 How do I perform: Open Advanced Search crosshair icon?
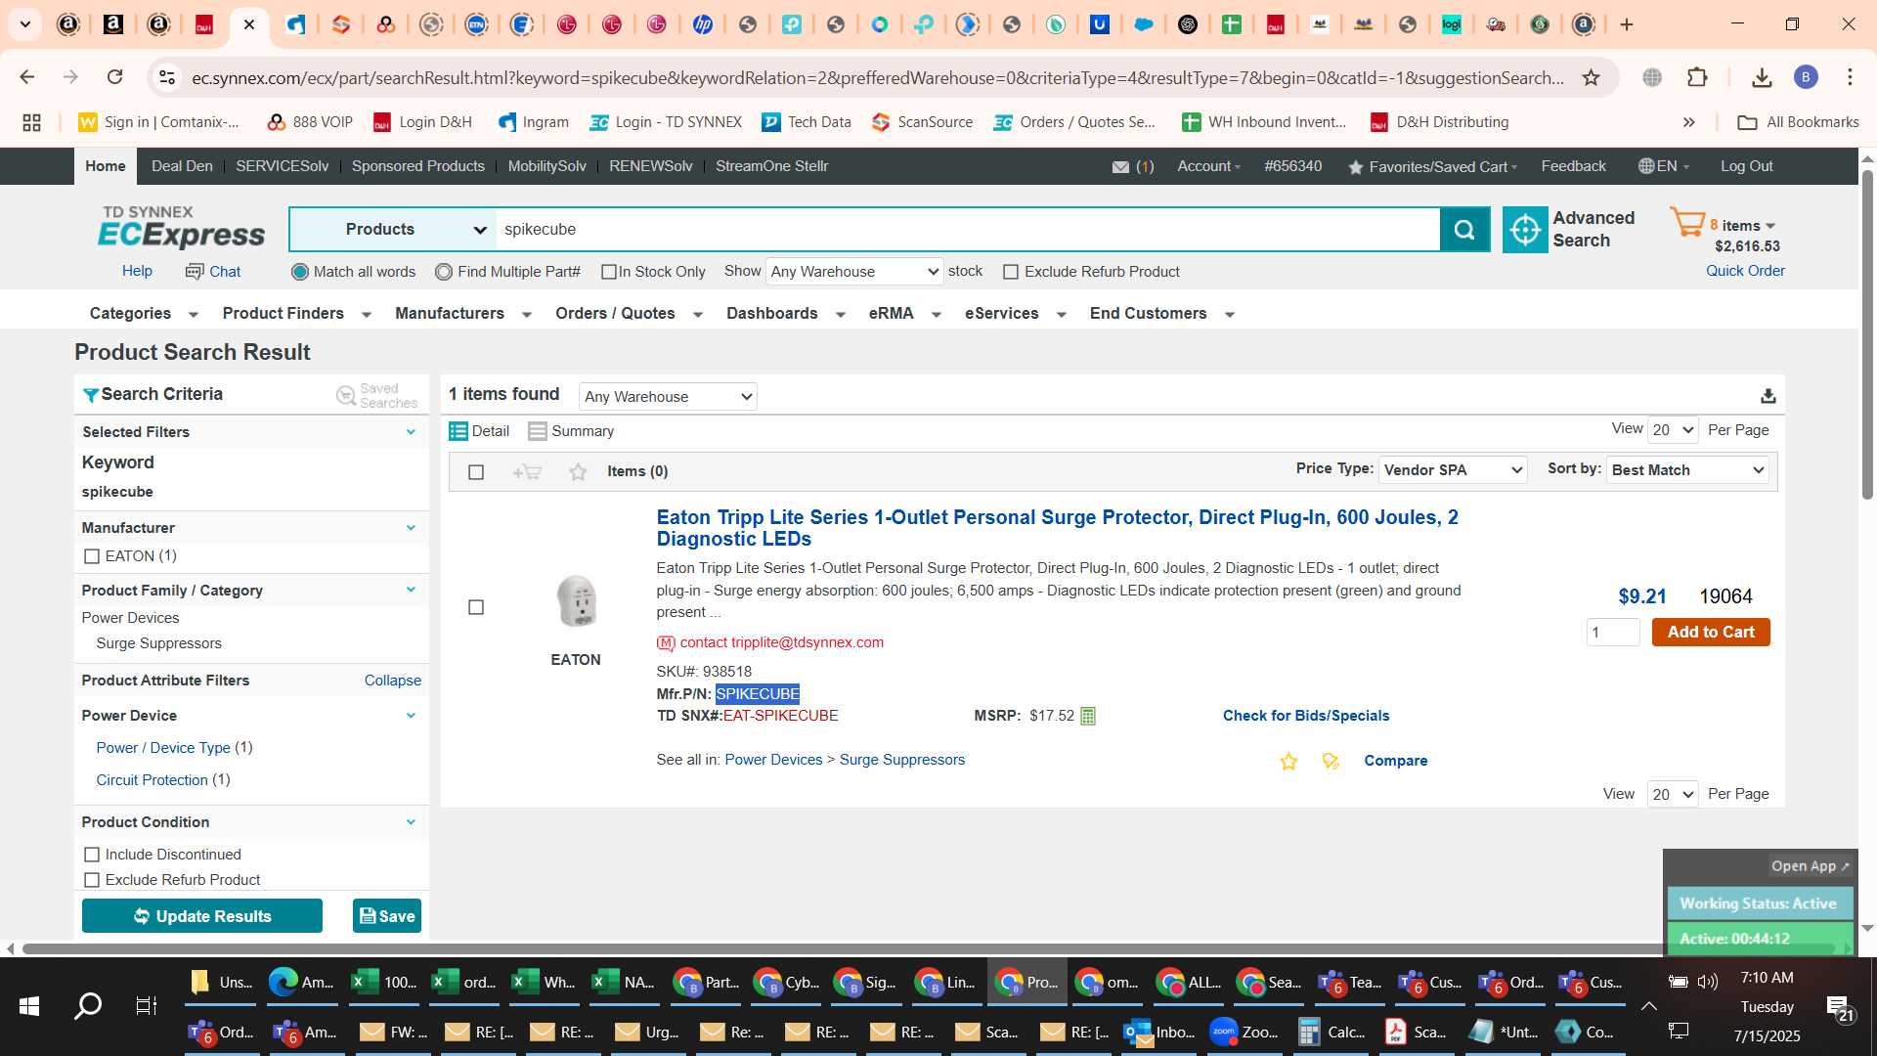point(1524,230)
